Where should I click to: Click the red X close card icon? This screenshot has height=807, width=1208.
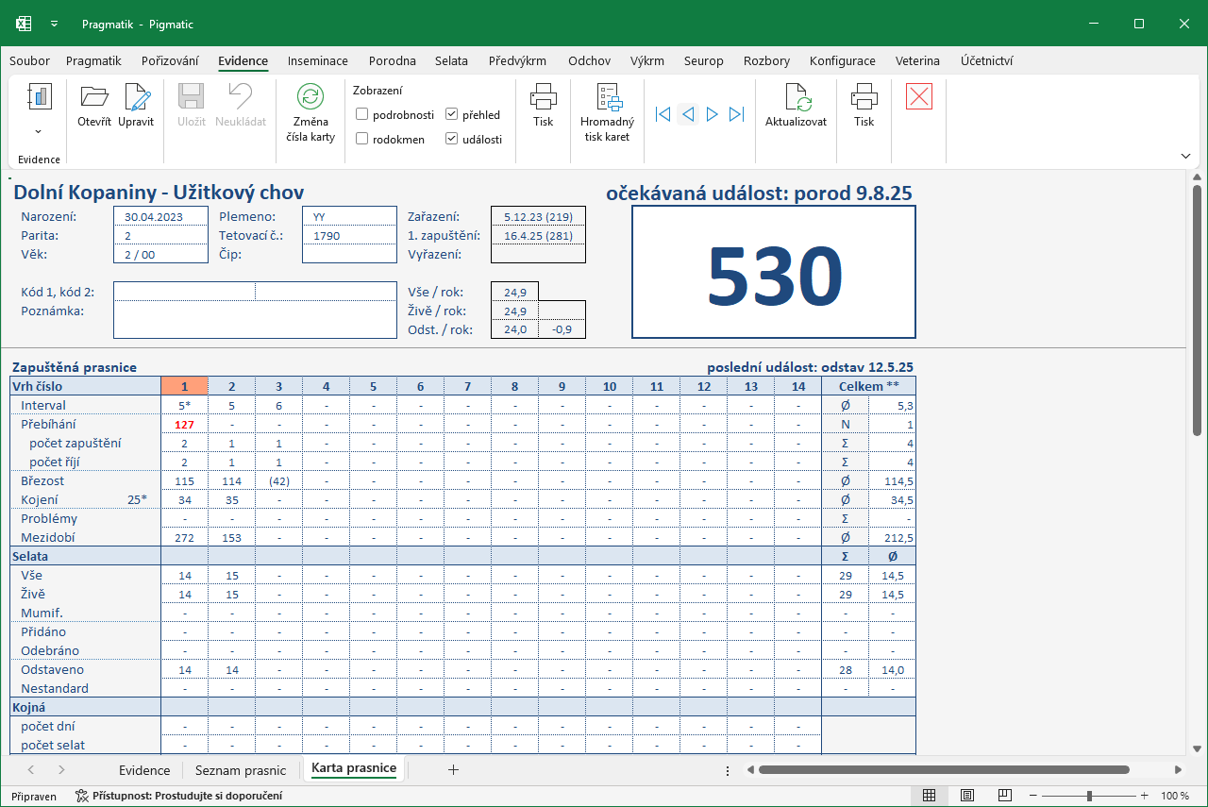919,96
